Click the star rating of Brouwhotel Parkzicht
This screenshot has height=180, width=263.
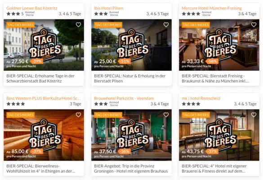point(101,104)
